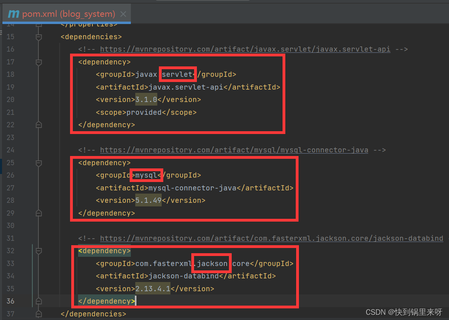
Task: Click line number 20 in the gutter
Action: pyautogui.click(x=10, y=100)
